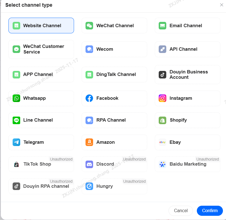Click the Discord logo icon
The image size is (226, 220).
pyautogui.click(x=89, y=164)
